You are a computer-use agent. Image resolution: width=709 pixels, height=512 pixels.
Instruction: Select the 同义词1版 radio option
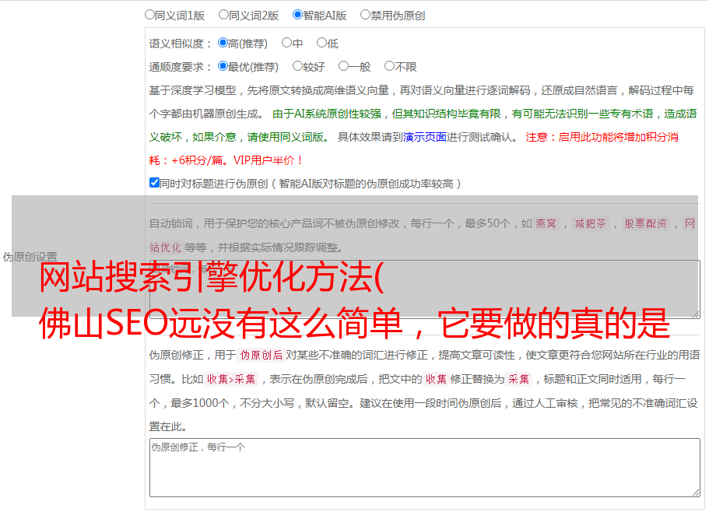tap(149, 14)
